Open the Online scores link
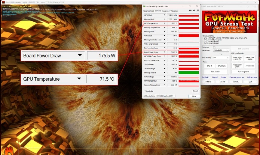The width and height of the screenshot is (260, 155). click(252, 77)
